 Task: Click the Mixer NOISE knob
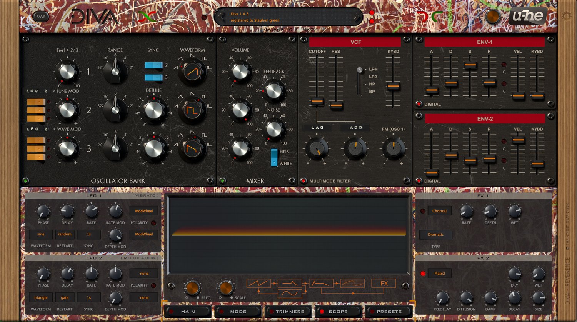(x=274, y=130)
